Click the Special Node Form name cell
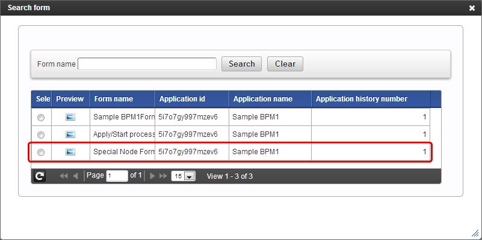 (123, 152)
